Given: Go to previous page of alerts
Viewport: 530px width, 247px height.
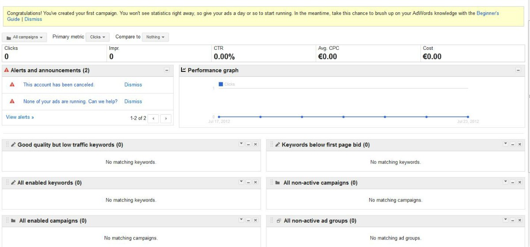Looking at the screenshot, I should point(153,118).
